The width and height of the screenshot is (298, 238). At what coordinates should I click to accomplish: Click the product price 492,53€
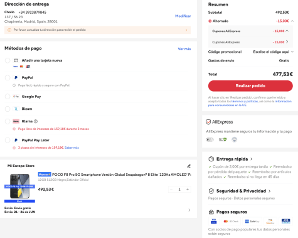[x=46, y=190]
